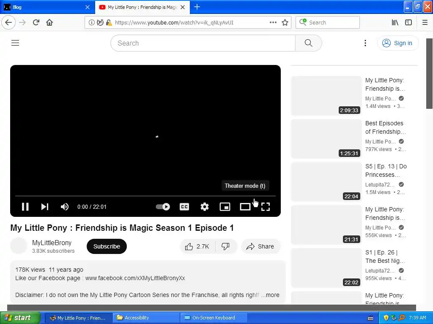Switch to the Accessibility taskbar window
Image resolution: width=433 pixels, height=324 pixels.
point(146,318)
